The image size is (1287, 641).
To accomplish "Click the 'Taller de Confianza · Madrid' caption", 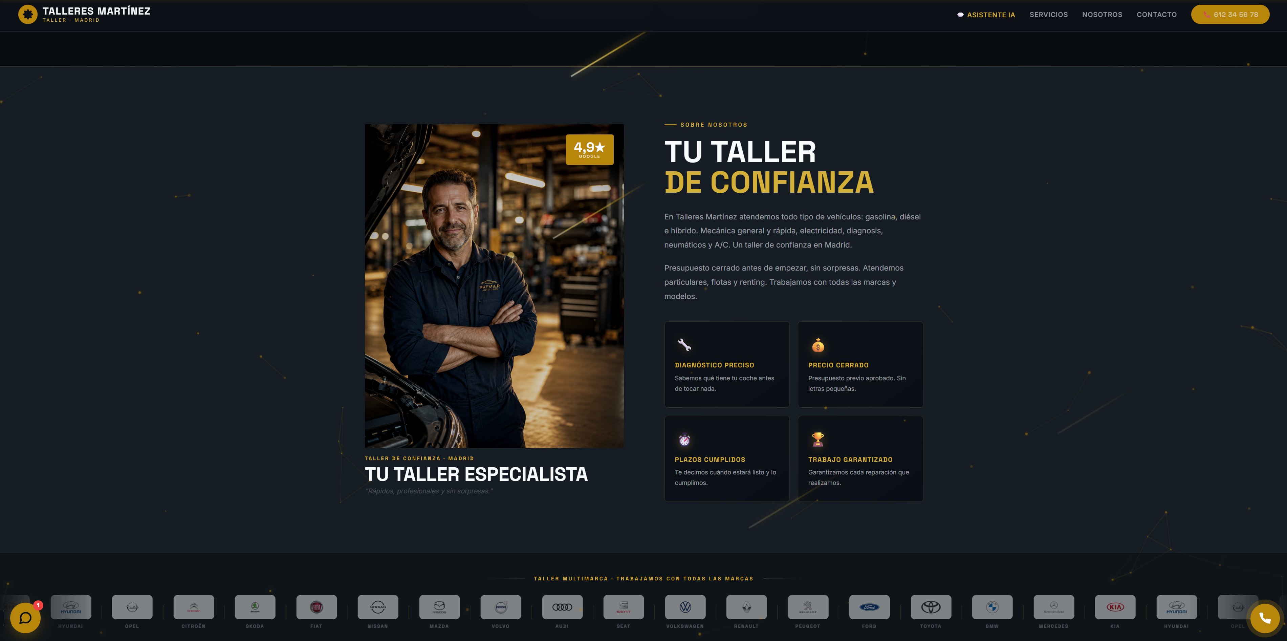I will 419,458.
